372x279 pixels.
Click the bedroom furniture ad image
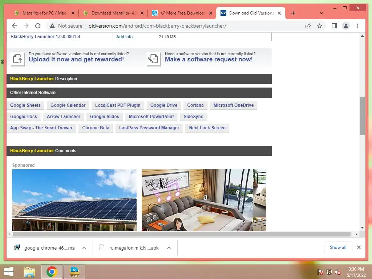[x=204, y=200]
